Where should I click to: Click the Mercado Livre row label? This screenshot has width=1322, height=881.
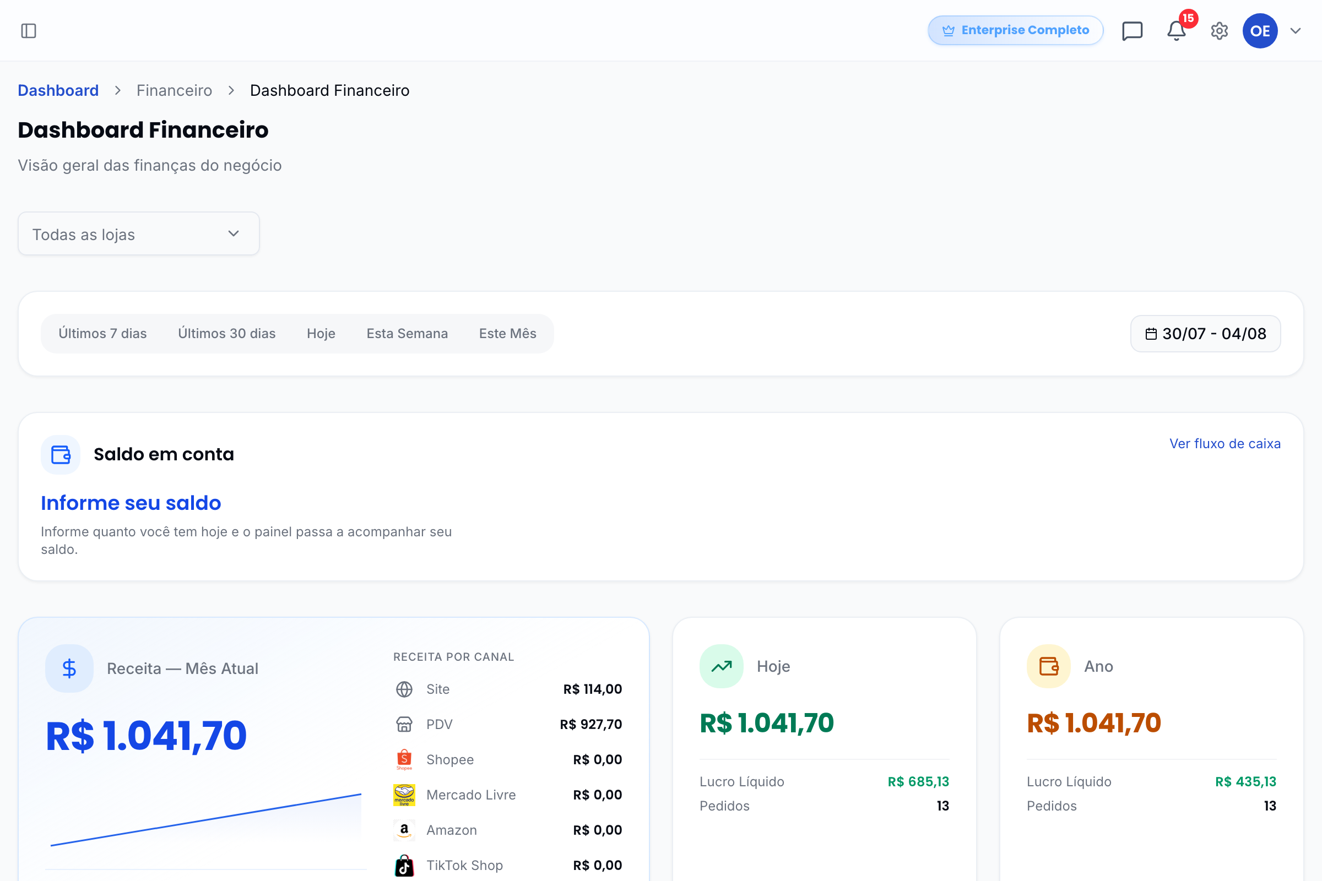tap(471, 795)
